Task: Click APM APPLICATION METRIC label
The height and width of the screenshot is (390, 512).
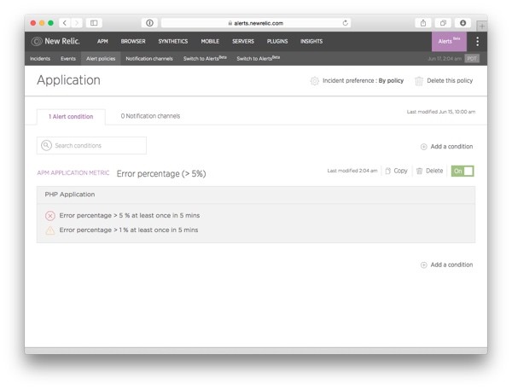Action: click(73, 172)
